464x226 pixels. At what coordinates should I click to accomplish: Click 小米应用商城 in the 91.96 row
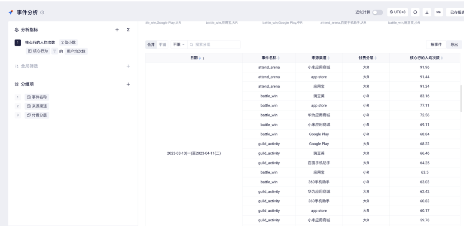(x=319, y=67)
